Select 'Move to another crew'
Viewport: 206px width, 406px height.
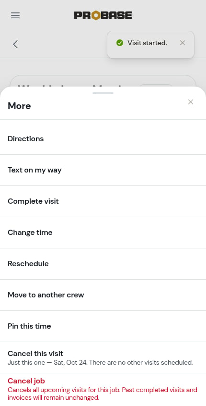(x=103, y=295)
